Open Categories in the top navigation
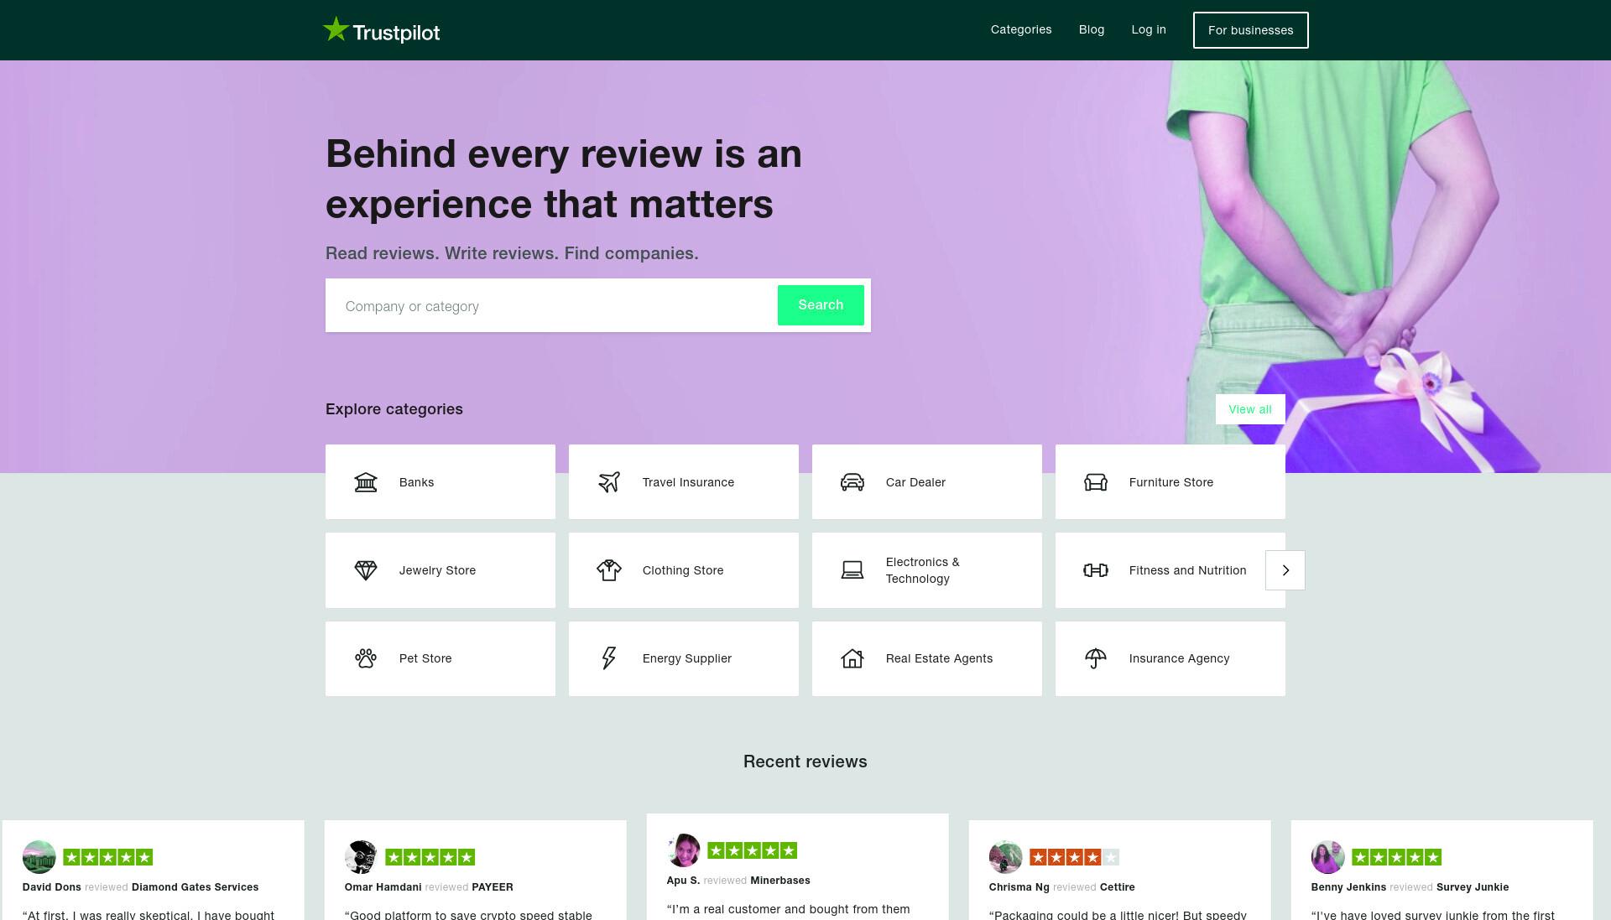The width and height of the screenshot is (1611, 920). point(1021,29)
